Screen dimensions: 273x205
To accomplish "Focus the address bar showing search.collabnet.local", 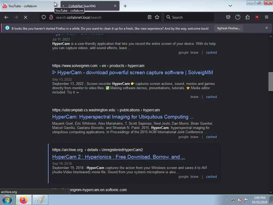I will point(101,17).
